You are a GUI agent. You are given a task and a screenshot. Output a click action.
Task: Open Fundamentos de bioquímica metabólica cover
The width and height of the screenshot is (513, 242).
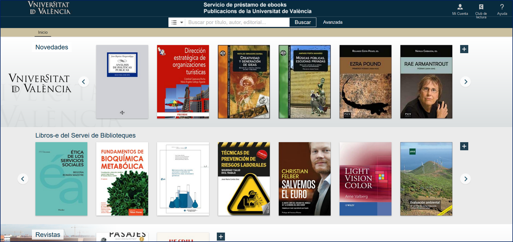(x=122, y=179)
